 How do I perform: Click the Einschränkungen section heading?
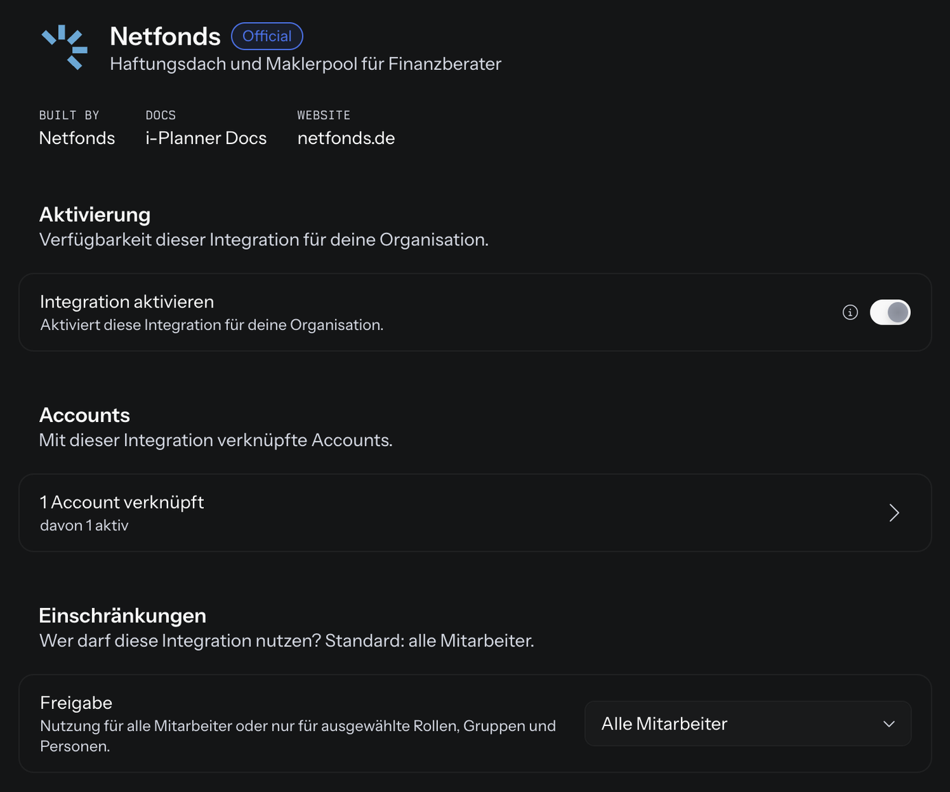pyautogui.click(x=123, y=616)
